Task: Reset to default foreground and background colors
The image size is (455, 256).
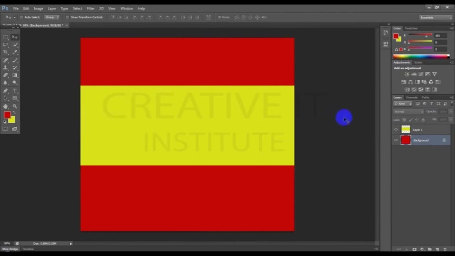Action: click(5, 122)
